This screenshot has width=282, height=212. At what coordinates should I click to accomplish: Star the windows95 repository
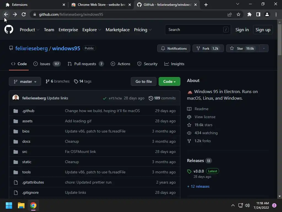click(243, 48)
